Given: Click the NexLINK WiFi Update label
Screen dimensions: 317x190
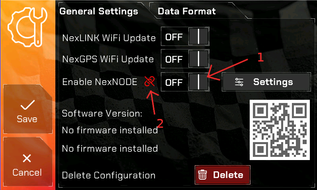Looking at the screenshot, I should coord(109,38).
